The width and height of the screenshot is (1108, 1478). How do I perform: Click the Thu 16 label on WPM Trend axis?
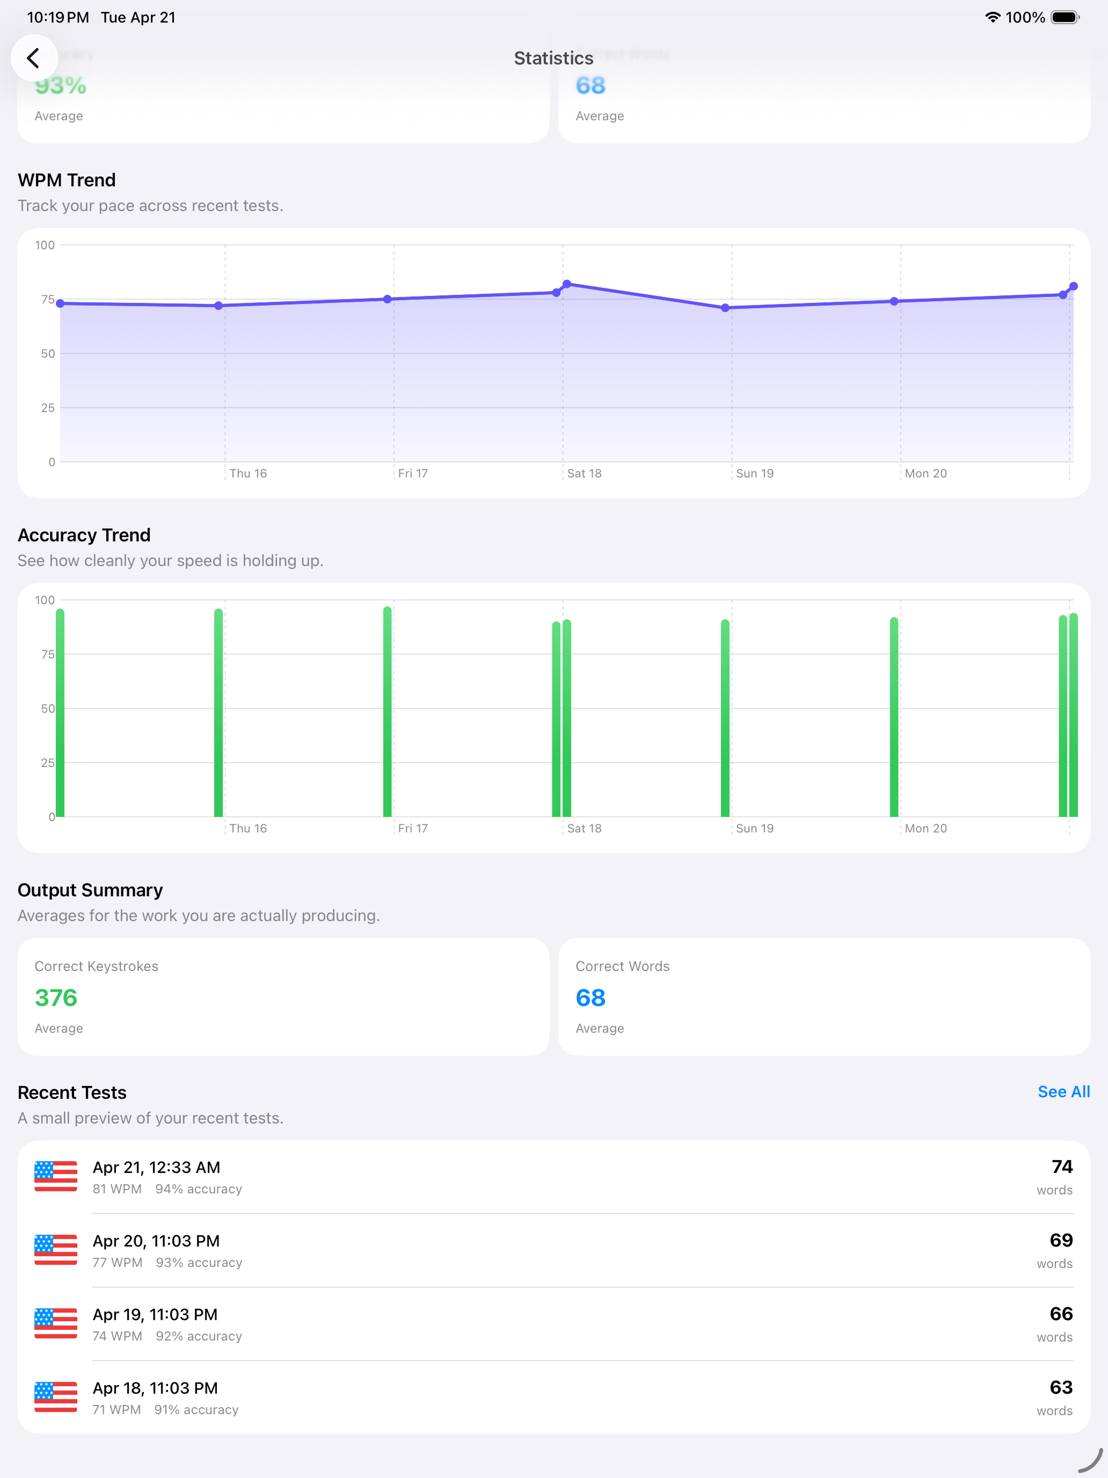coord(248,474)
